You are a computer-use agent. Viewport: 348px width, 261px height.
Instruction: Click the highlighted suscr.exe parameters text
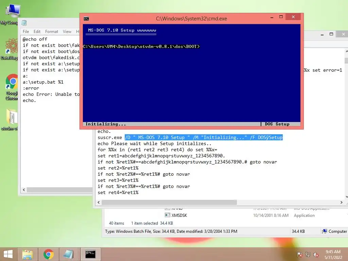pyautogui.click(x=204, y=137)
